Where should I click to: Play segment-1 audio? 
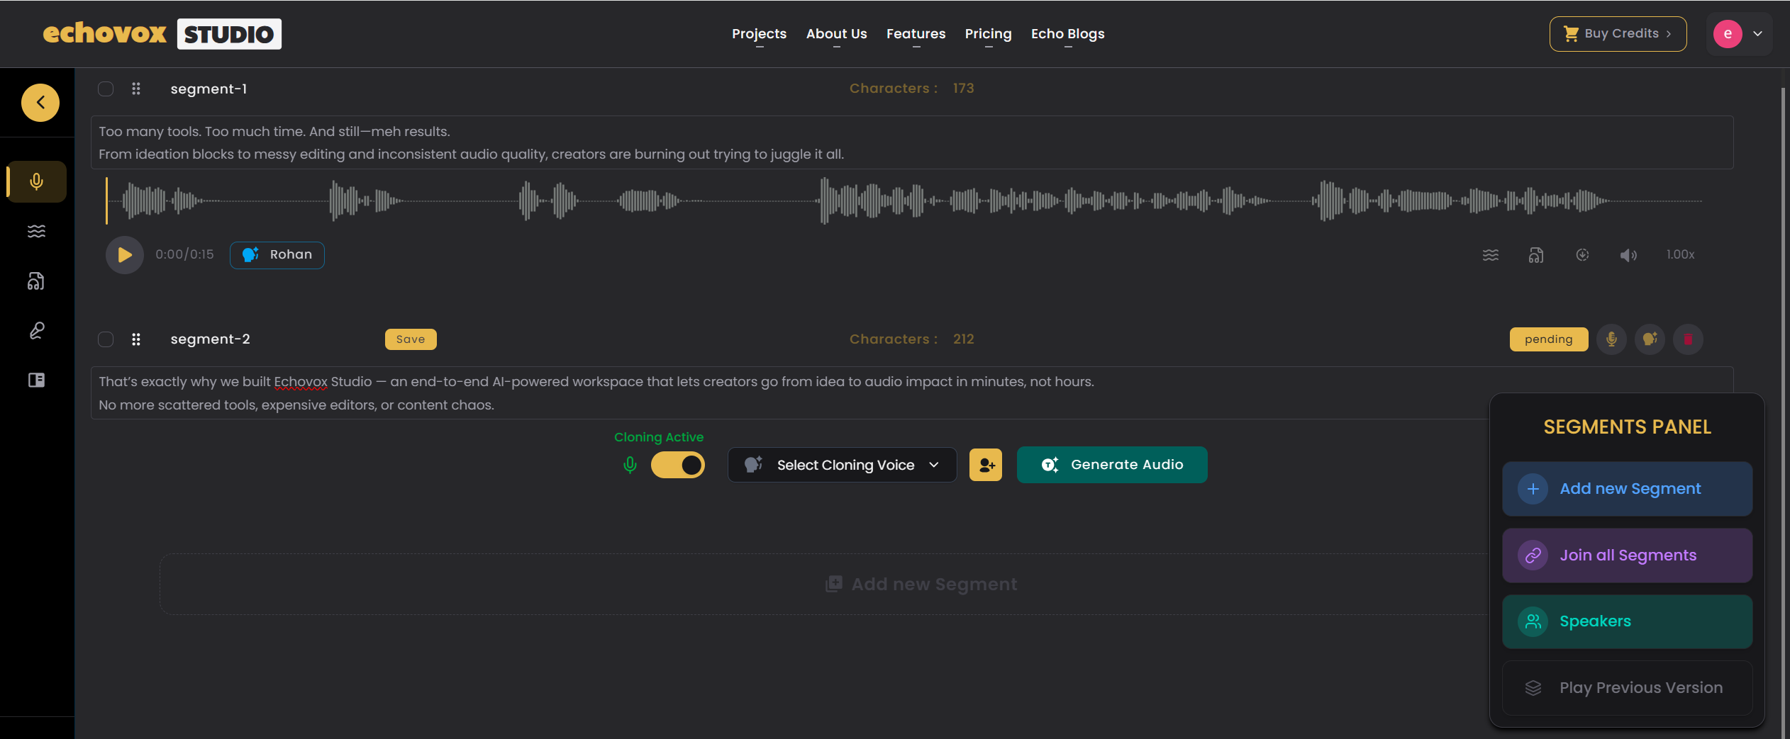(x=125, y=255)
